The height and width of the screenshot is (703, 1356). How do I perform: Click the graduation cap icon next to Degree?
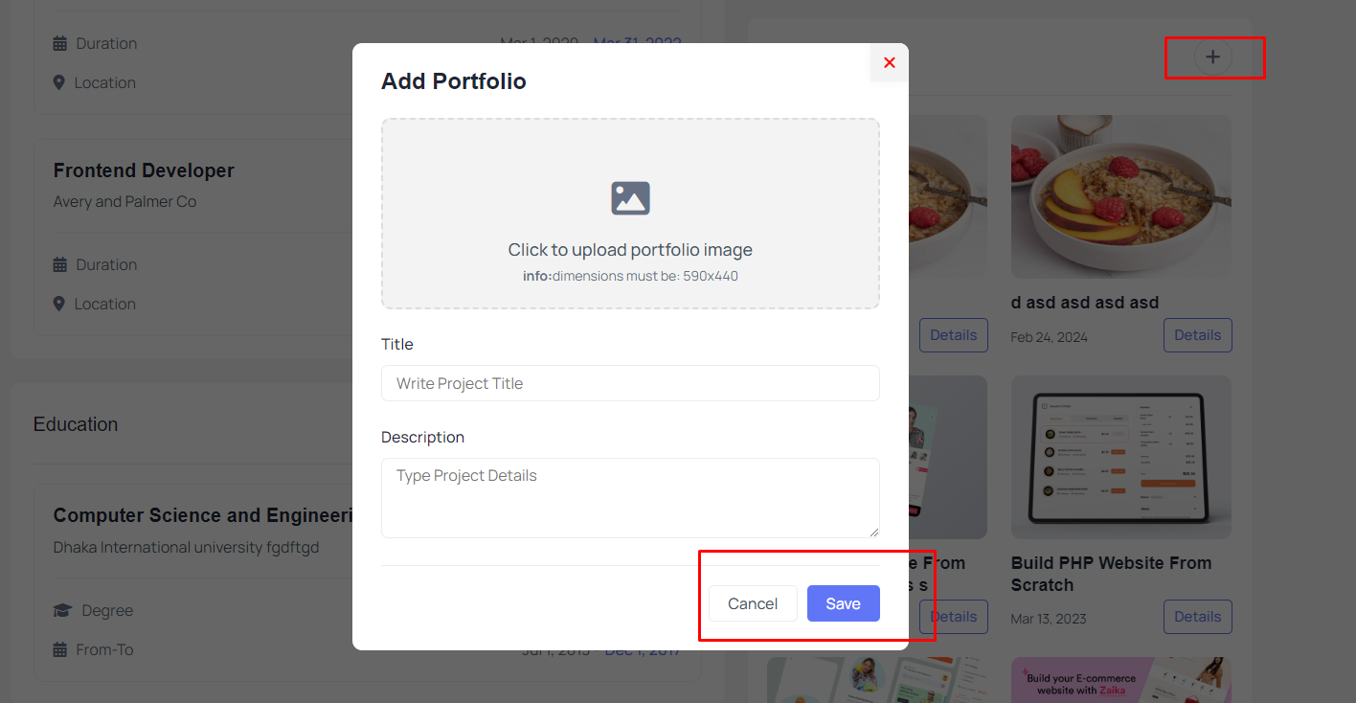click(61, 610)
